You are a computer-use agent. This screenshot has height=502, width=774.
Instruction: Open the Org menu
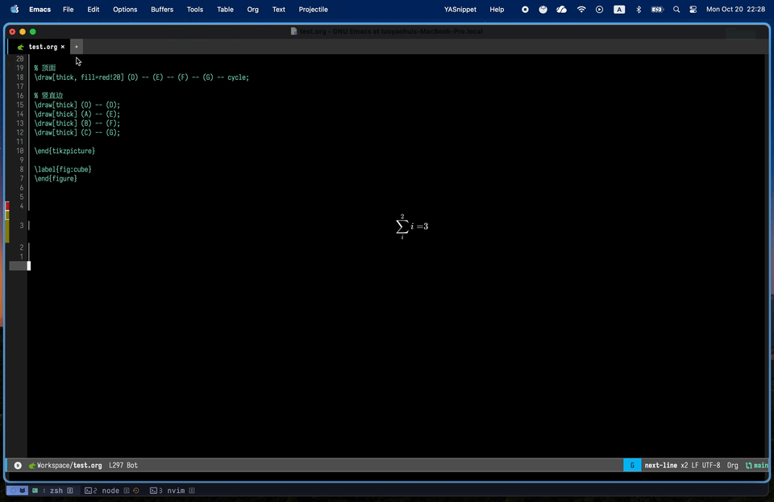(252, 9)
